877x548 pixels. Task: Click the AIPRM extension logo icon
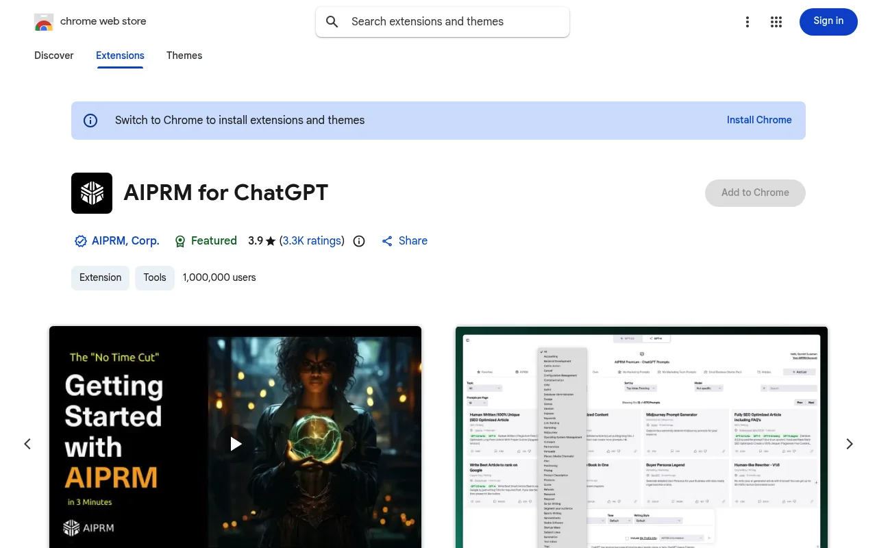92,193
